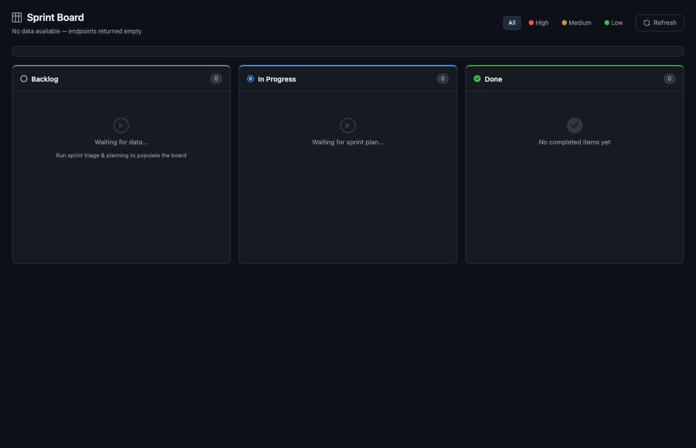Viewport: 696px width, 448px height.
Task: Click the Sprint Board heading text
Action: 55,17
